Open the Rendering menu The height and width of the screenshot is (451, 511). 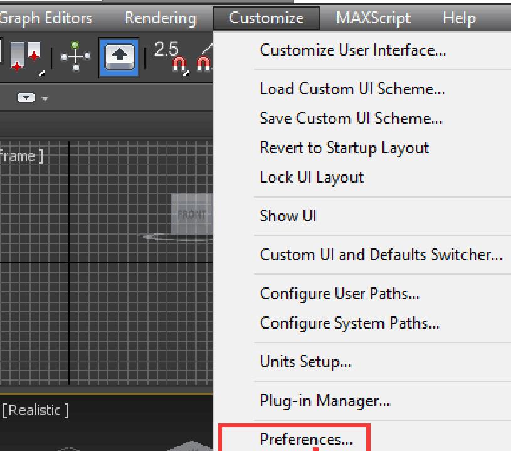[x=161, y=18]
